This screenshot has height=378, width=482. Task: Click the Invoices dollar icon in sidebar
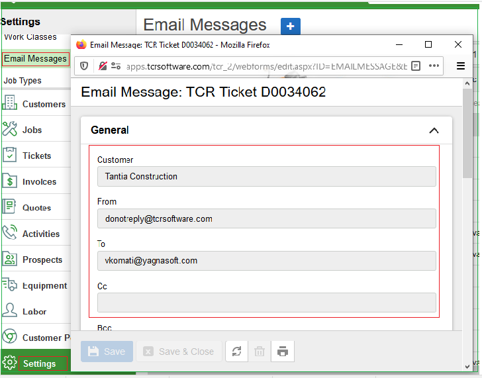9,181
